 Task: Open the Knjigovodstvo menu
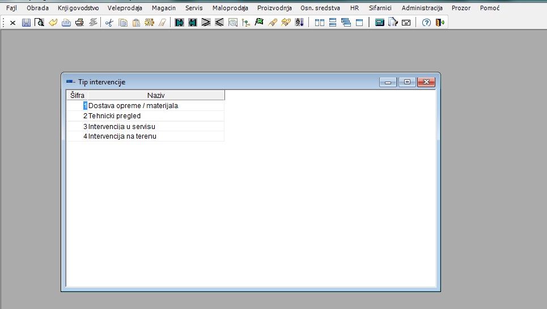pyautogui.click(x=78, y=8)
